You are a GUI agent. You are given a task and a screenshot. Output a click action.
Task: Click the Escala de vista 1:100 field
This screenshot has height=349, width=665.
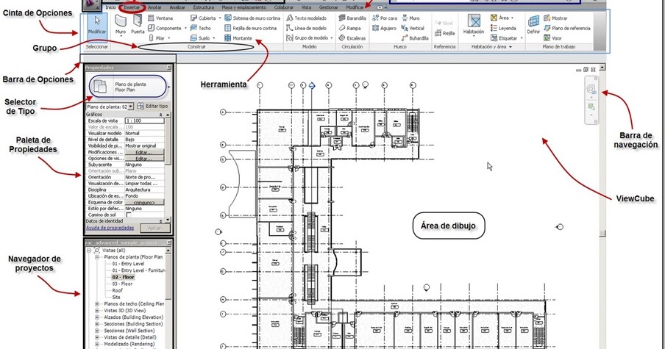click(144, 120)
